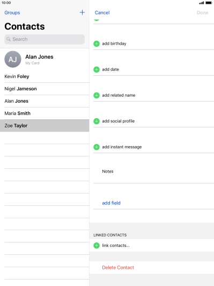Click the add field link

tap(111, 203)
